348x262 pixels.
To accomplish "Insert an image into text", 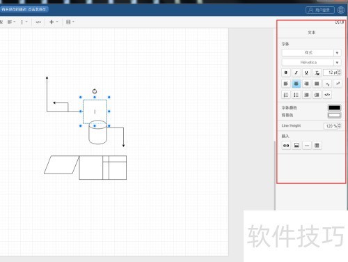I will tap(296, 146).
